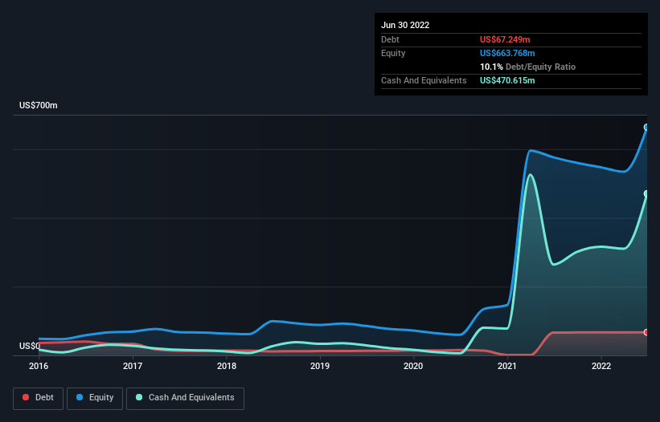
Task: Click the 2018 x-axis label
Action: point(227,366)
